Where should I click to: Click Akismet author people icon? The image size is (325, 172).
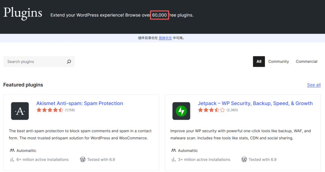click(12, 150)
